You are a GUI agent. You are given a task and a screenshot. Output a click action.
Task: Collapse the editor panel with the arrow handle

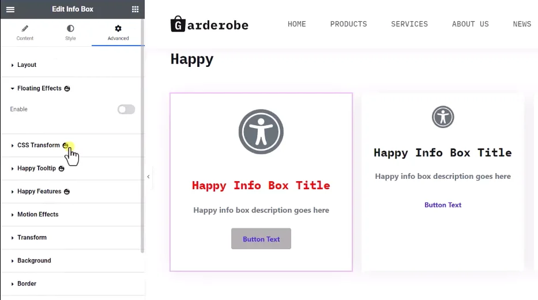coord(148,177)
